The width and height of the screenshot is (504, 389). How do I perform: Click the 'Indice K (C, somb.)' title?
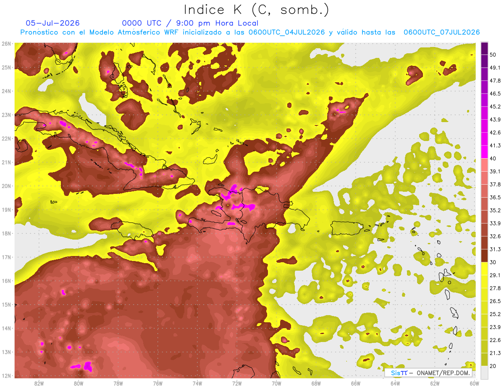(256, 10)
